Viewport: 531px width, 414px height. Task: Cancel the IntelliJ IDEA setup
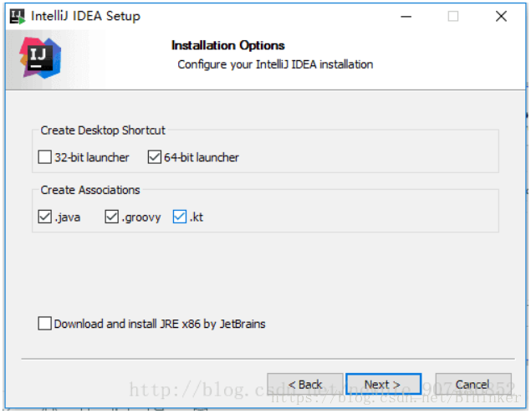click(x=473, y=385)
